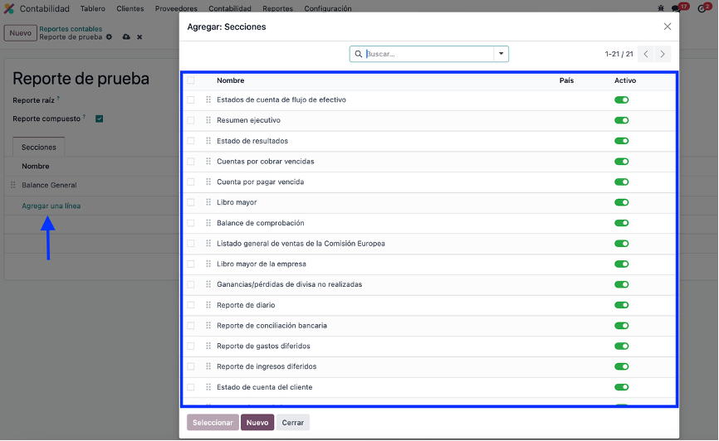The width and height of the screenshot is (719, 441).
Task: Go to previous page arrow
Action: click(646, 54)
